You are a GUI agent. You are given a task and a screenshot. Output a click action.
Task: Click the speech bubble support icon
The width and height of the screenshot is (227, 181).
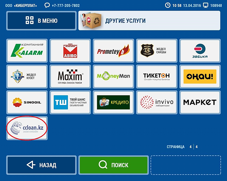point(47,5)
